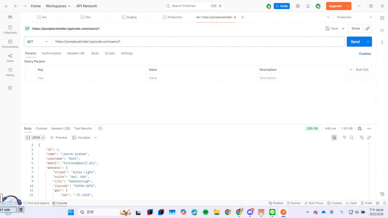Open Trash in the status bar
Screen dimensions: 388x218
tap(366, 203)
